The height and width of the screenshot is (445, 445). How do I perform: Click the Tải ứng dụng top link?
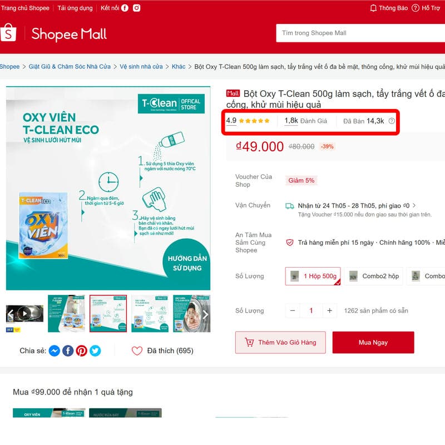[x=75, y=8]
